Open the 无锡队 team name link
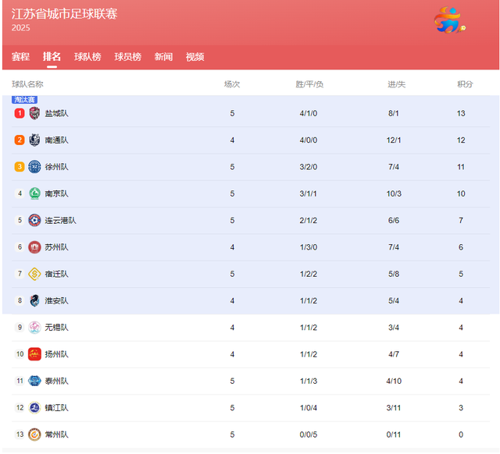The height and width of the screenshot is (454, 500). point(56,328)
